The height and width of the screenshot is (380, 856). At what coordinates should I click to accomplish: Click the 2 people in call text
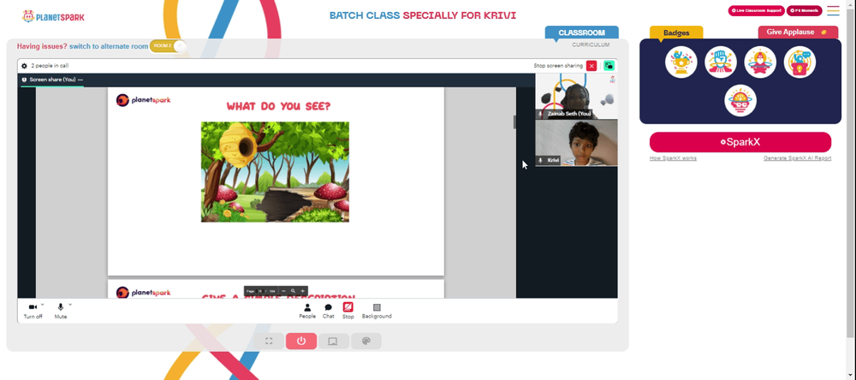(x=50, y=66)
